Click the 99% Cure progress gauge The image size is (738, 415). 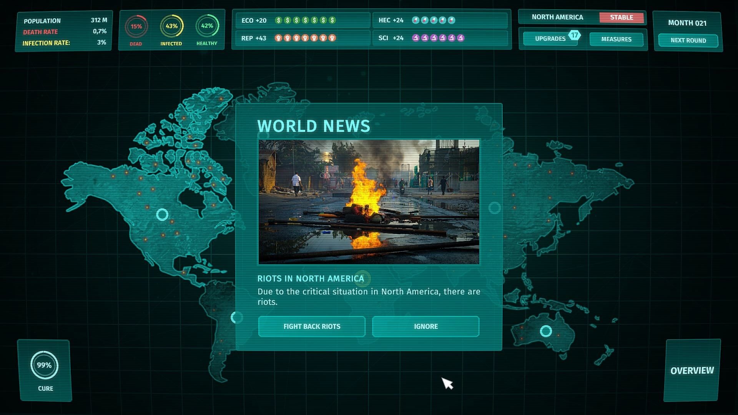45,365
